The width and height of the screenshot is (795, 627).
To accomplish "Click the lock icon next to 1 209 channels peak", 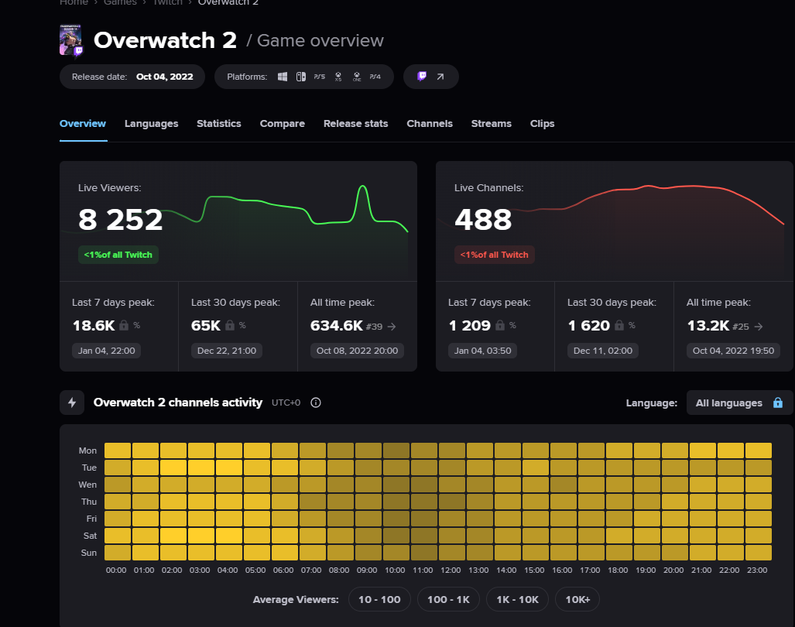I will tap(500, 325).
